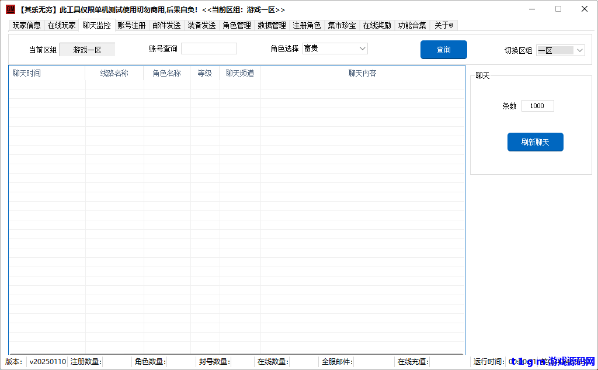Open the 在线奖励 tab
598x370 pixels.
[x=377, y=26]
